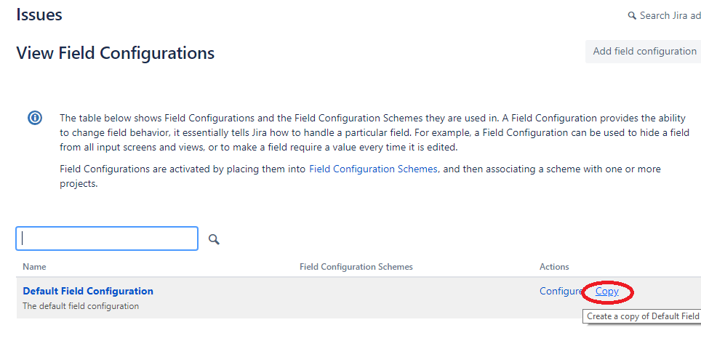Screen dimensions: 701x341
Task: Click the blue information icon
Action: [35, 118]
